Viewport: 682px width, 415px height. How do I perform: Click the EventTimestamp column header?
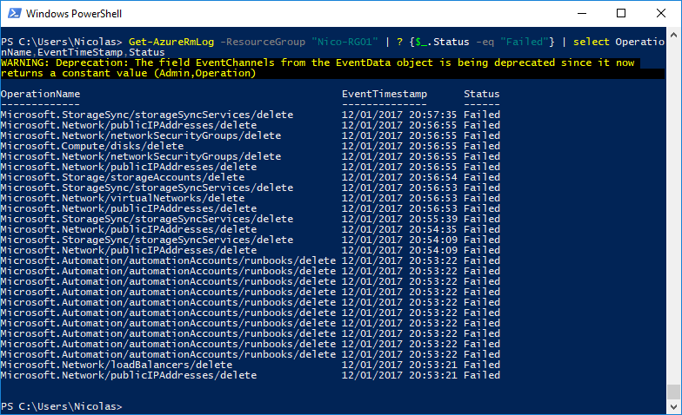pos(384,94)
